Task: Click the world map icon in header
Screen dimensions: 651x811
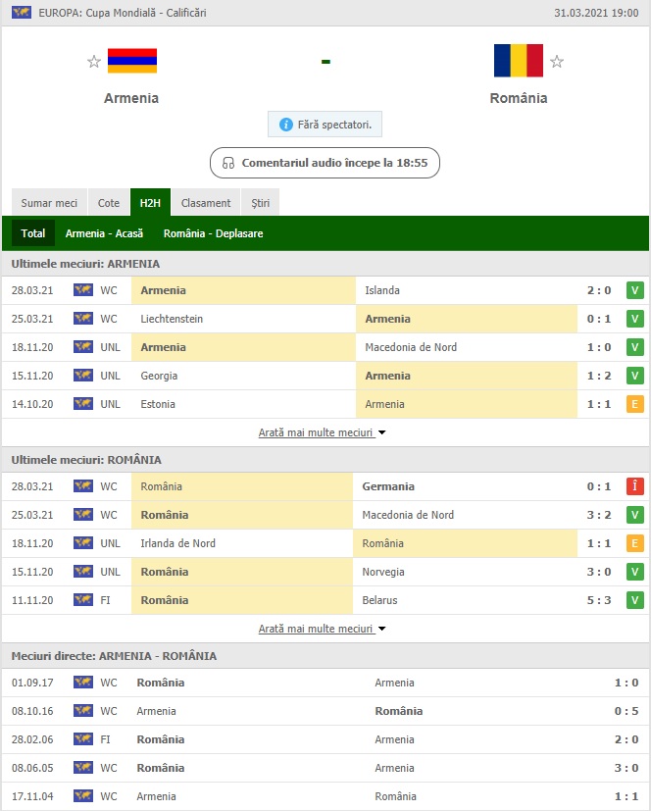Action: (x=22, y=13)
